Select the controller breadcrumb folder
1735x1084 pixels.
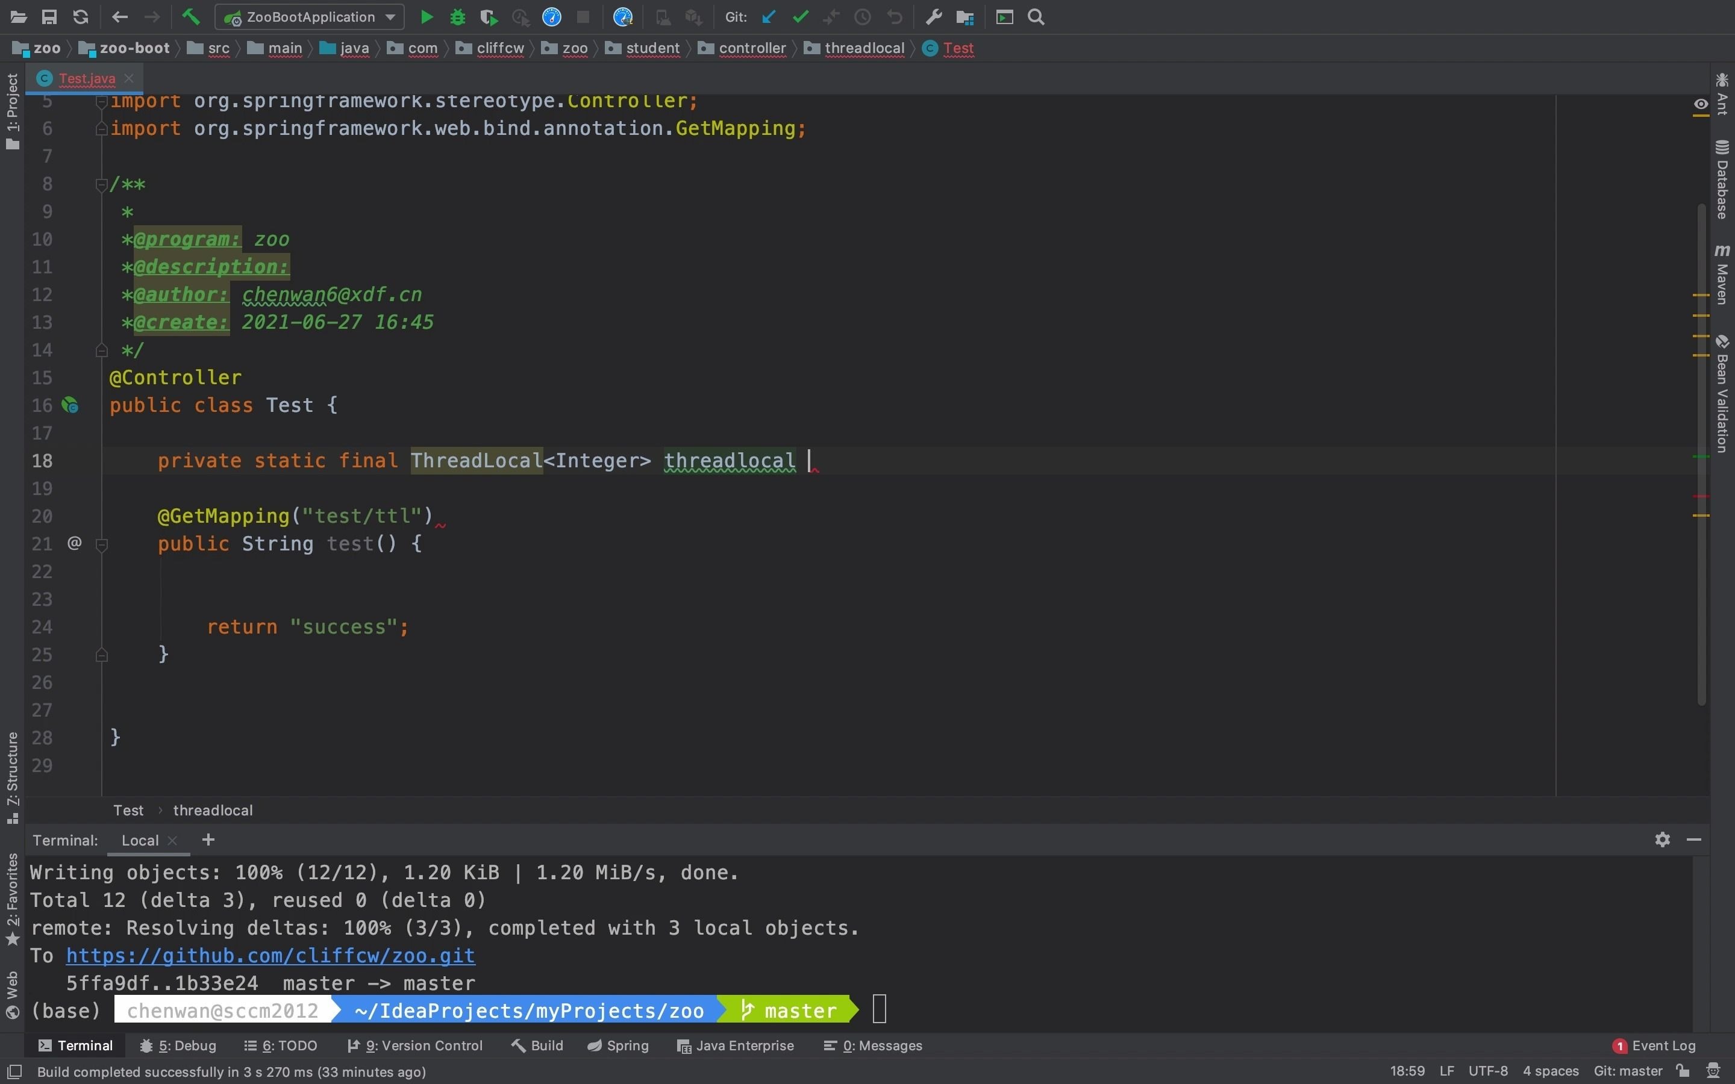(743, 48)
